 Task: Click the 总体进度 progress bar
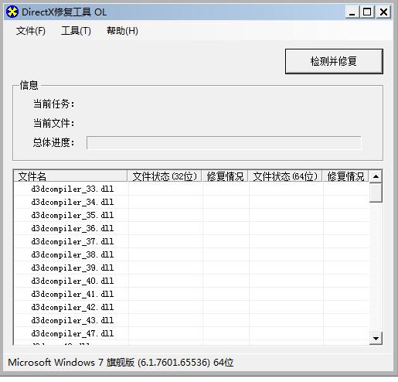(223, 142)
